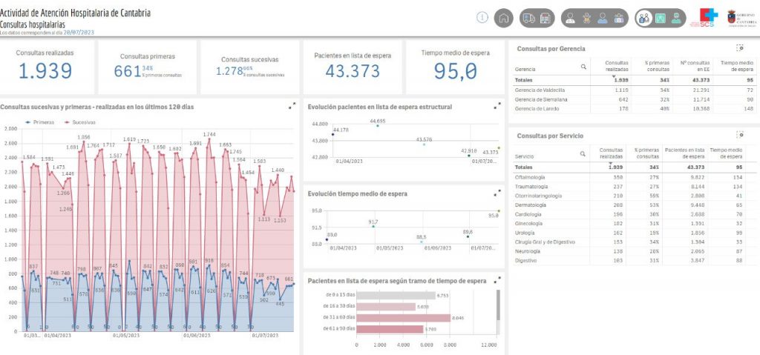Open the surgeon icon in the header
Screen dimensions: 760x355
coord(678,18)
